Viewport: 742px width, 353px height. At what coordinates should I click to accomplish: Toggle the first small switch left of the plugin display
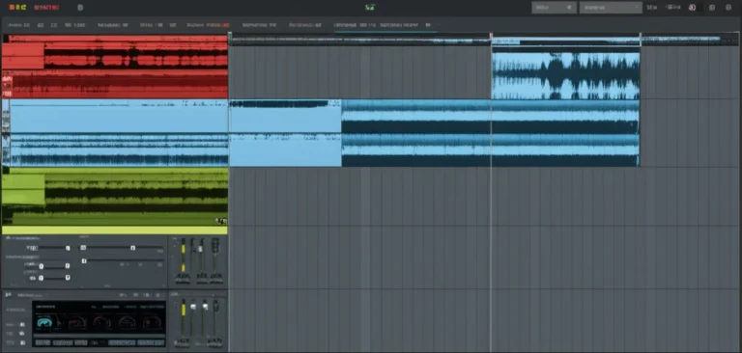(21, 325)
